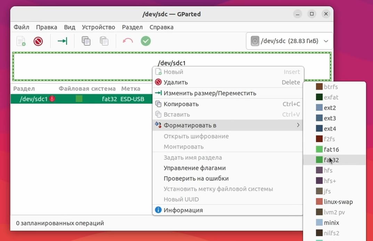Click disabled Вставить entry in context menu
This screenshot has width=373, height=241.
228,115
